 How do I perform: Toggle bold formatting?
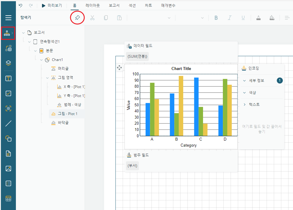click(216, 18)
